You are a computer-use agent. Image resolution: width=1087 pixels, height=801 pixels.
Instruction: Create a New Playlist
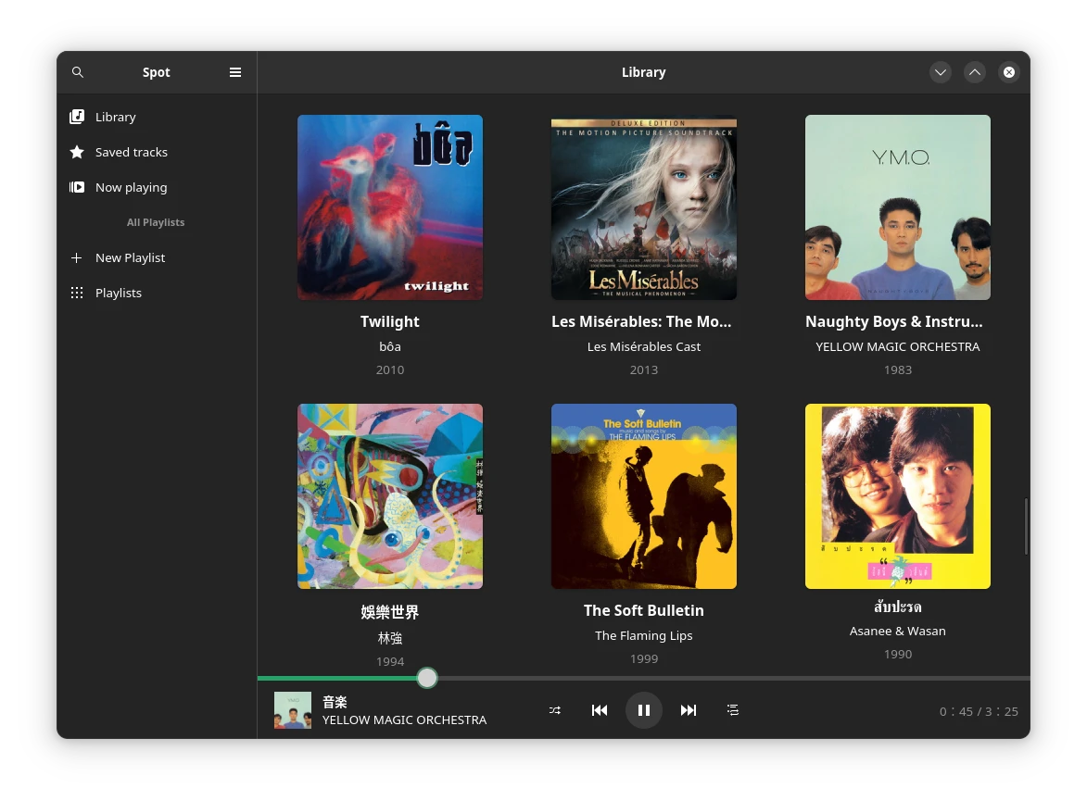130,257
